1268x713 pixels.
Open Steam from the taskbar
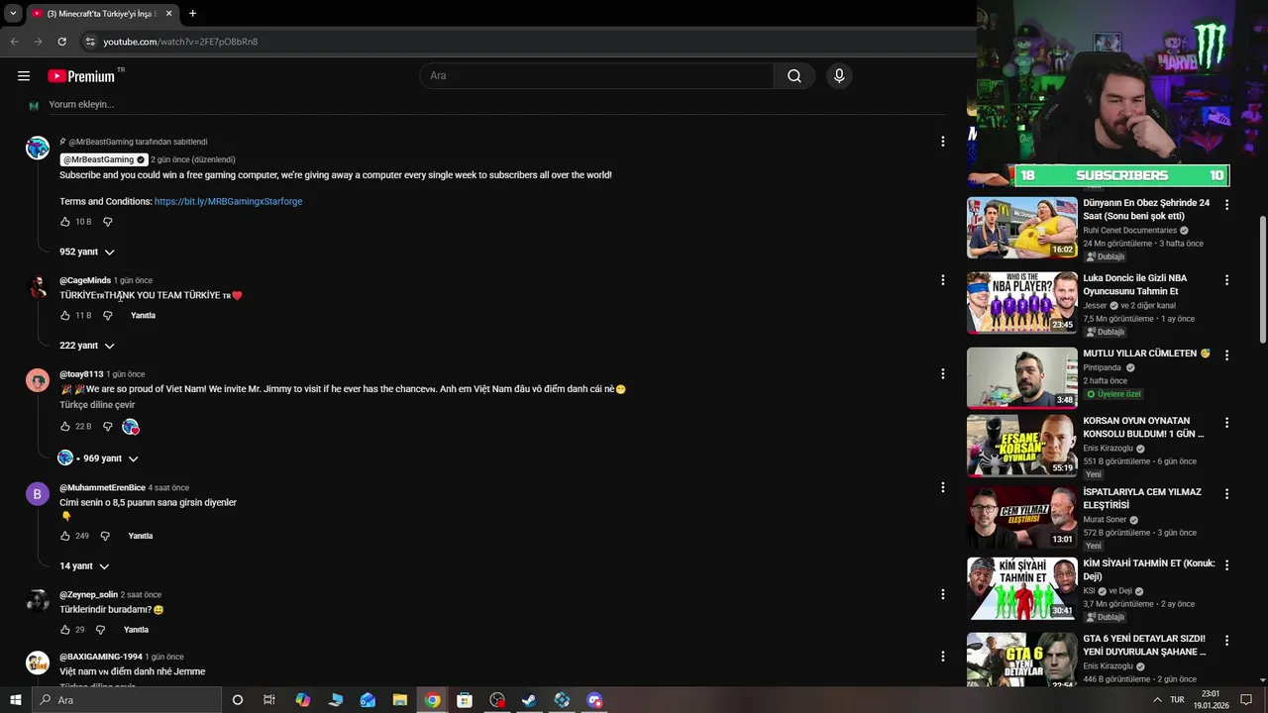pyautogui.click(x=529, y=700)
